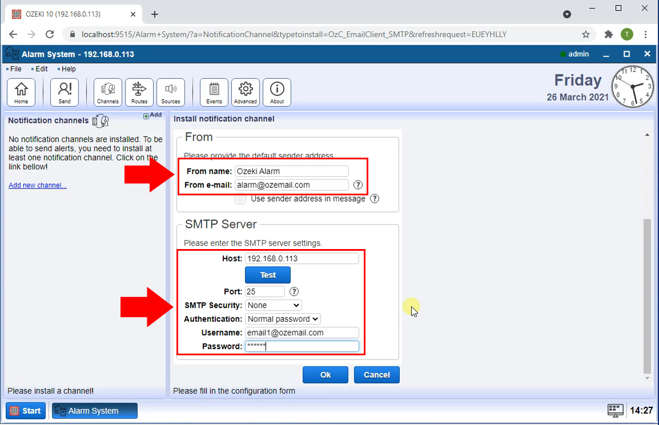Click the 14:27 time in taskbar

(x=641, y=411)
